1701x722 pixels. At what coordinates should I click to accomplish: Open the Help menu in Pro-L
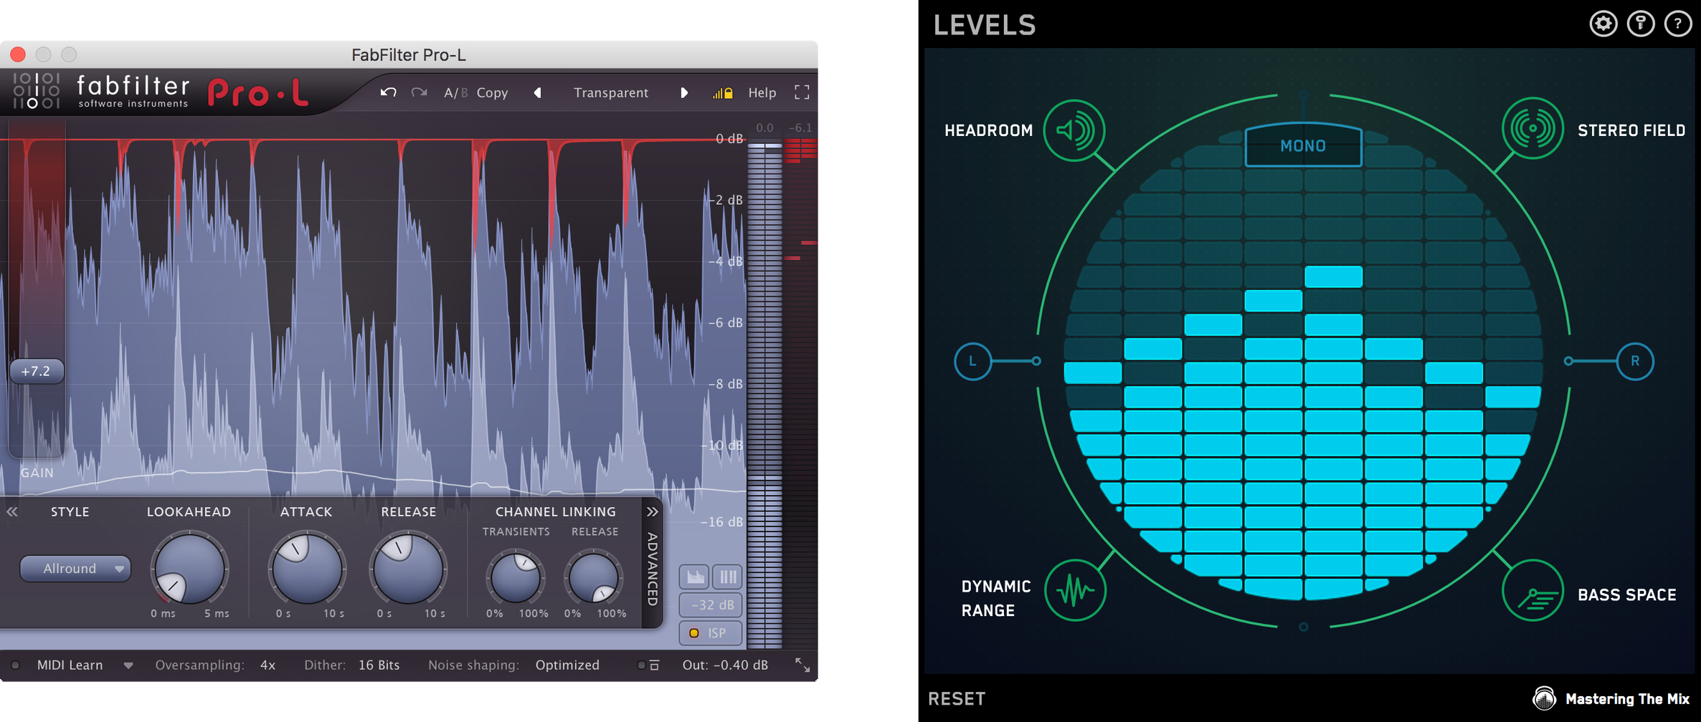762,92
